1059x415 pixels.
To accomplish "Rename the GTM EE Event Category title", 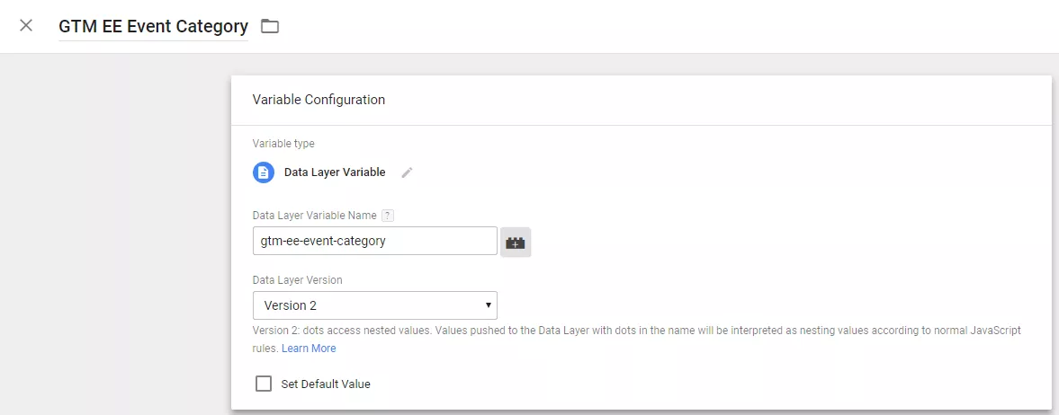I will pos(153,26).
